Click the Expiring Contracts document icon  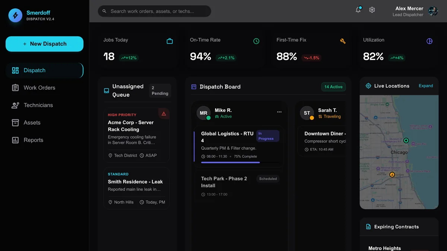[368, 227]
